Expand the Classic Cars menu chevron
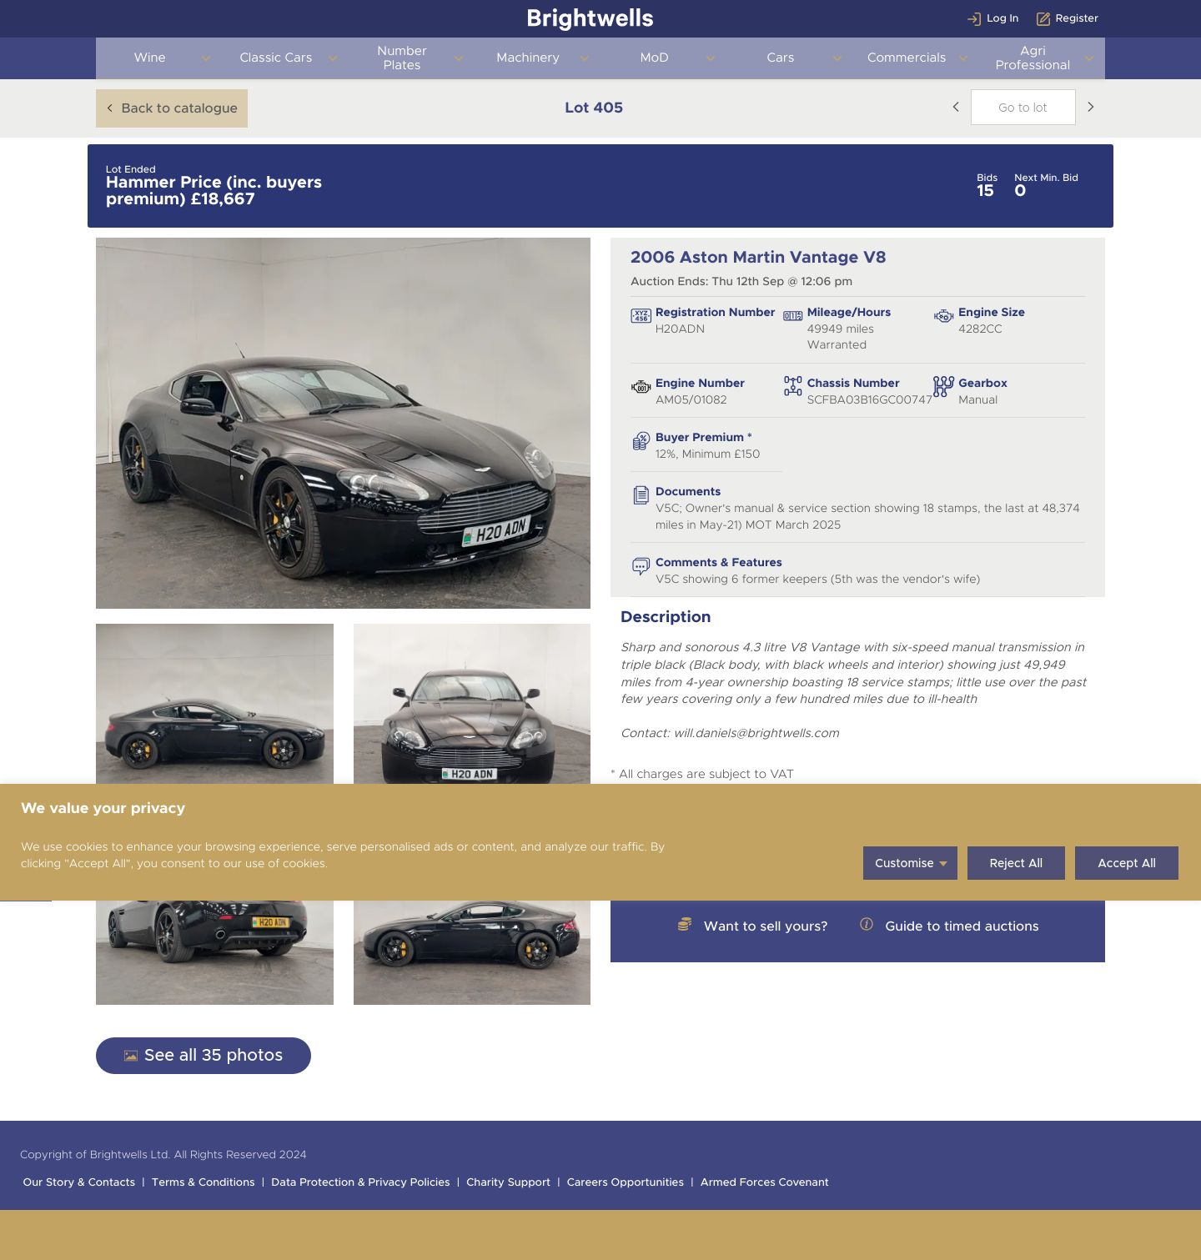 [x=332, y=58]
